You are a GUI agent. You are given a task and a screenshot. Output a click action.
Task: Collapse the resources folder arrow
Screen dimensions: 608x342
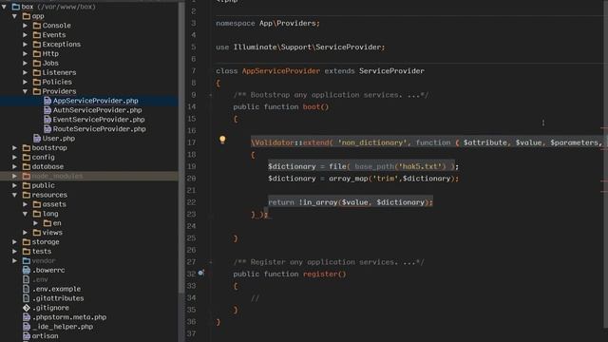[15, 195]
